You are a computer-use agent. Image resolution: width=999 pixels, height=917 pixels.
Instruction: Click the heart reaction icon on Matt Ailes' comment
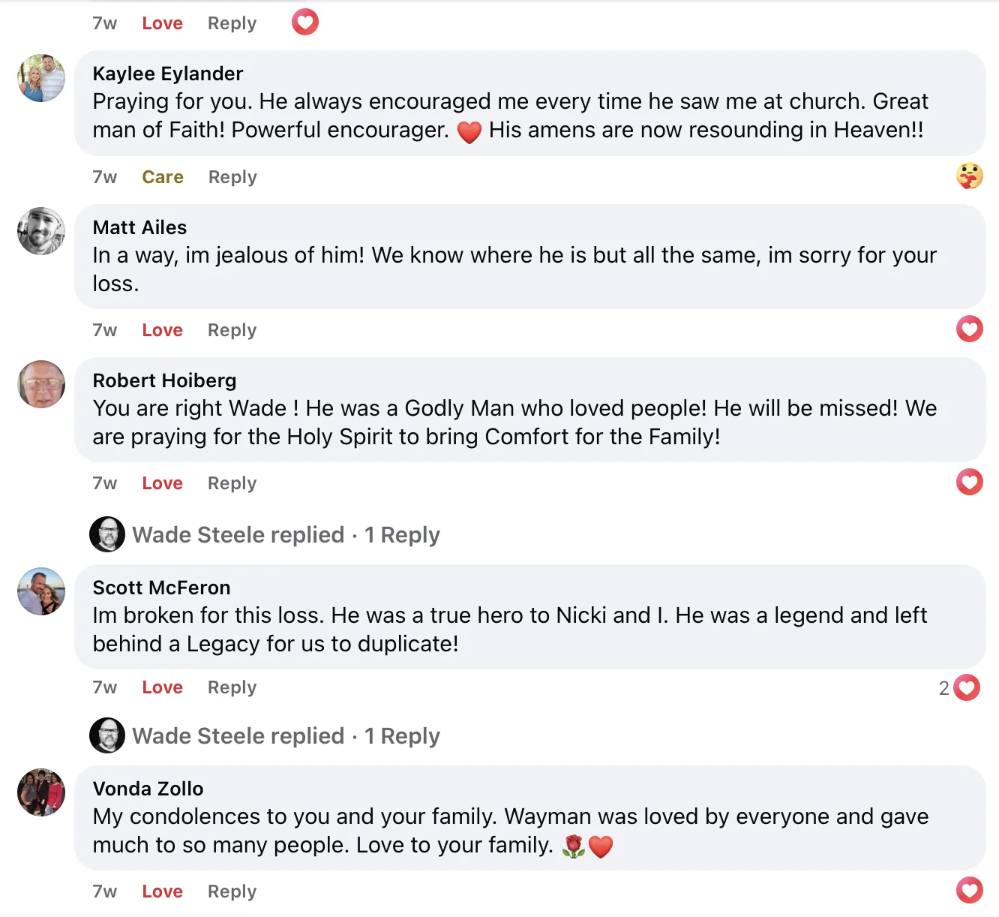[x=969, y=329]
